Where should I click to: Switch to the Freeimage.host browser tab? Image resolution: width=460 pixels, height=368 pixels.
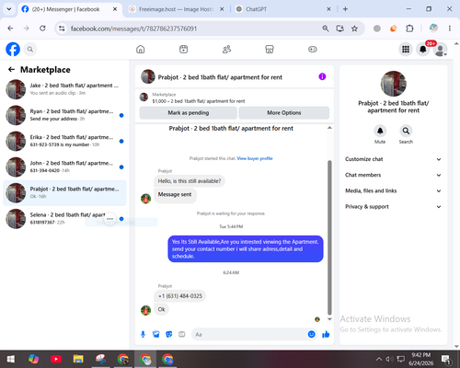[176, 9]
